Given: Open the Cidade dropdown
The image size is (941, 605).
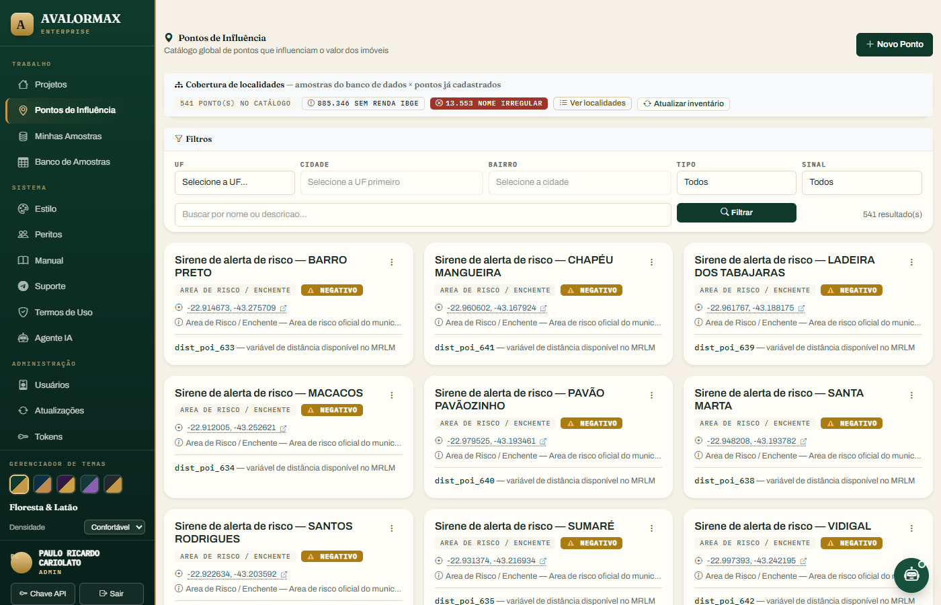Looking at the screenshot, I should point(391,182).
